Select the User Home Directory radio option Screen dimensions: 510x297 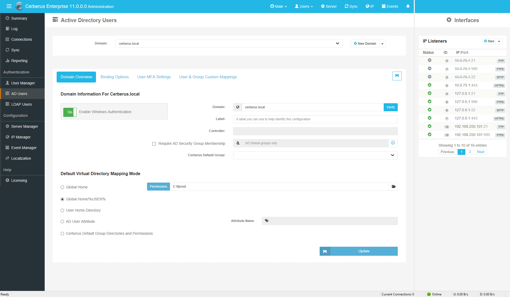click(x=62, y=210)
